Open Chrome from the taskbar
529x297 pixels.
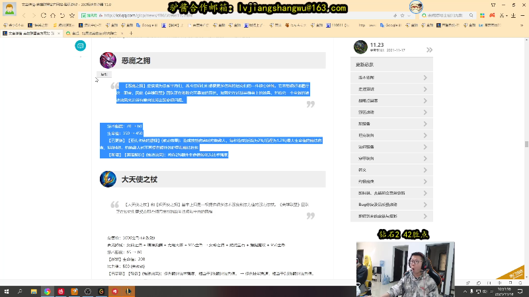point(47,292)
